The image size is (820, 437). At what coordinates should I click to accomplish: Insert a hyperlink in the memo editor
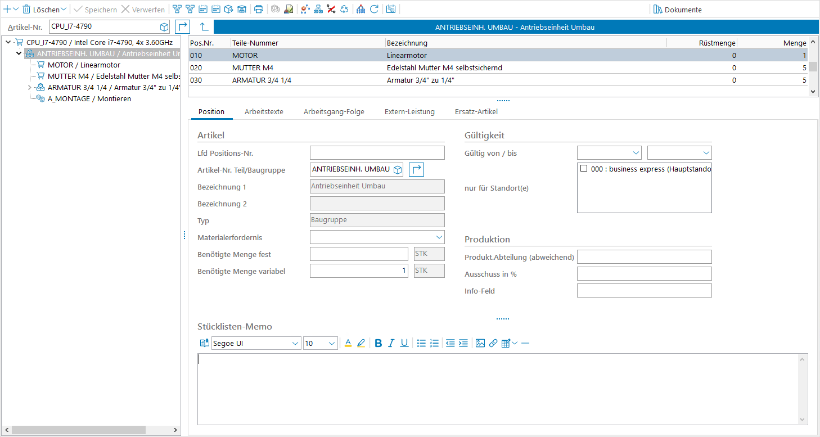[493, 343]
